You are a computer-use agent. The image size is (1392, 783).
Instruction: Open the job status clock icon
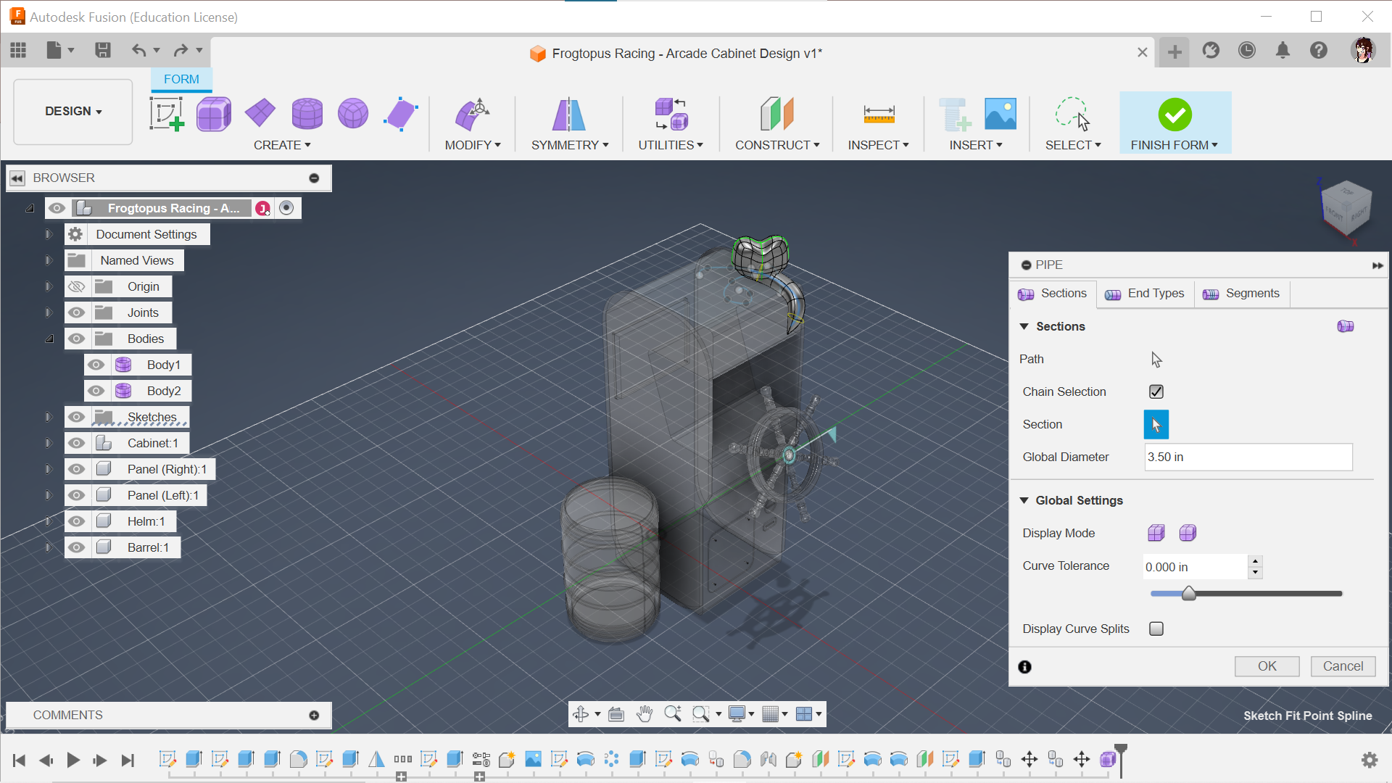coord(1247,50)
